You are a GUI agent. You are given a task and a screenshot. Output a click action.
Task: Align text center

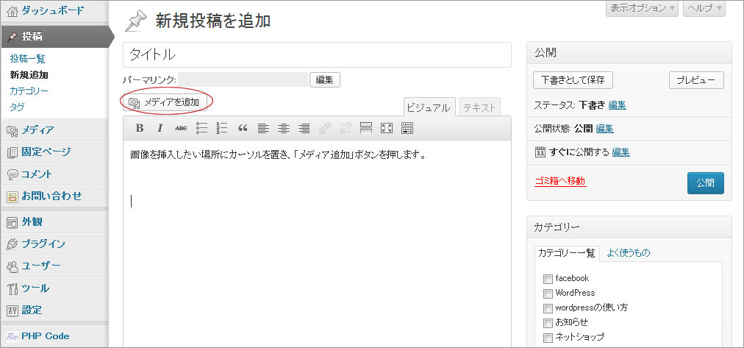point(284,128)
